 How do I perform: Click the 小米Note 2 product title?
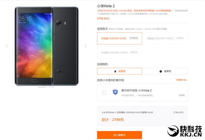tap(106, 6)
